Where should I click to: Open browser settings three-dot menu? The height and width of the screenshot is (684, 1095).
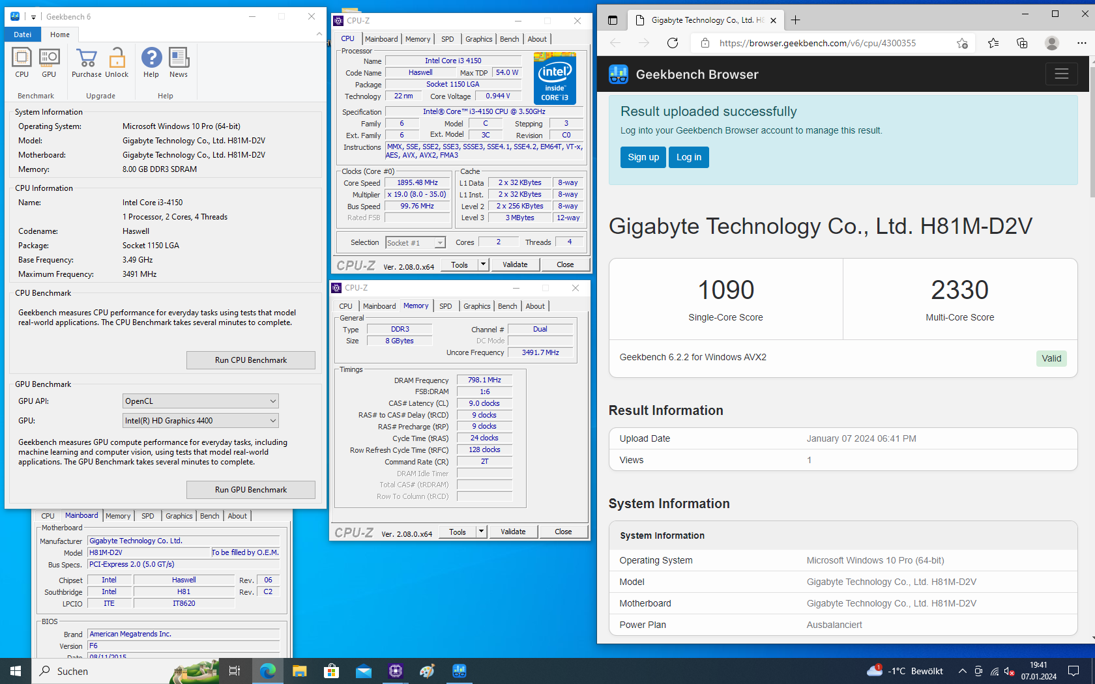tap(1081, 43)
